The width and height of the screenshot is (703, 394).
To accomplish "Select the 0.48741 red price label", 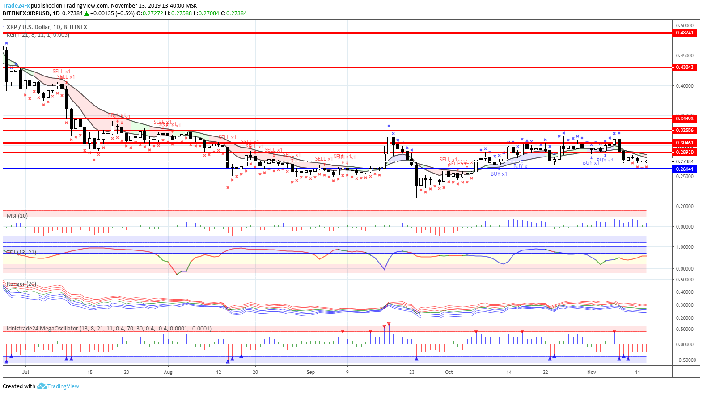I will click(x=685, y=33).
